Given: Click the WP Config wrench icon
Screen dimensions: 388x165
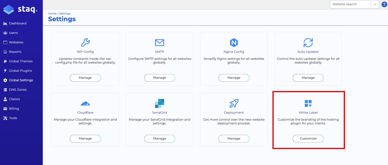Looking at the screenshot, I should click(85, 43).
